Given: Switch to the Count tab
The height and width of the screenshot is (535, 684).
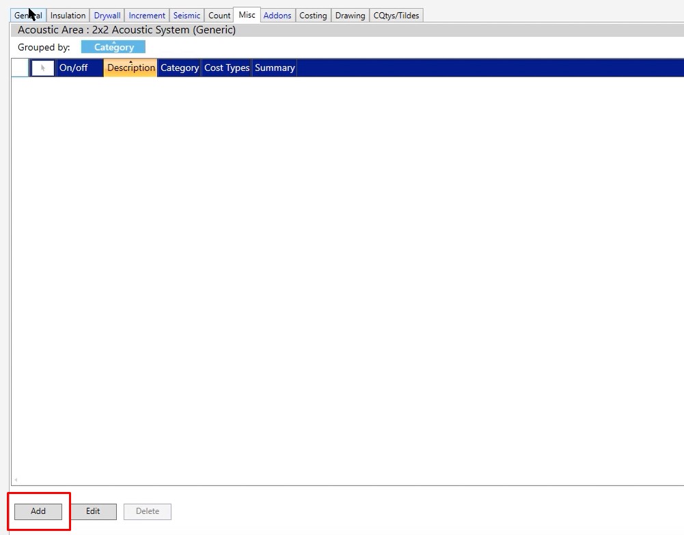Looking at the screenshot, I should (x=219, y=15).
